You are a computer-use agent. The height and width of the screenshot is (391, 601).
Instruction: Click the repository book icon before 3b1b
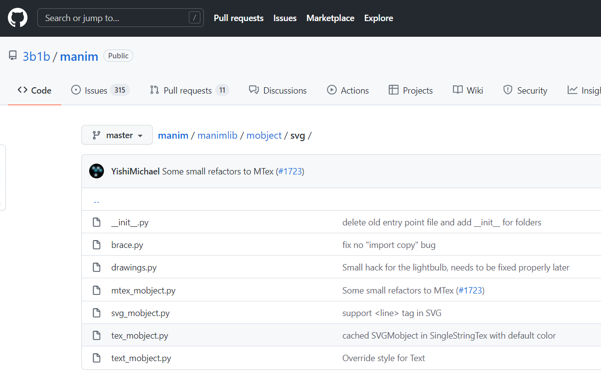(x=13, y=55)
